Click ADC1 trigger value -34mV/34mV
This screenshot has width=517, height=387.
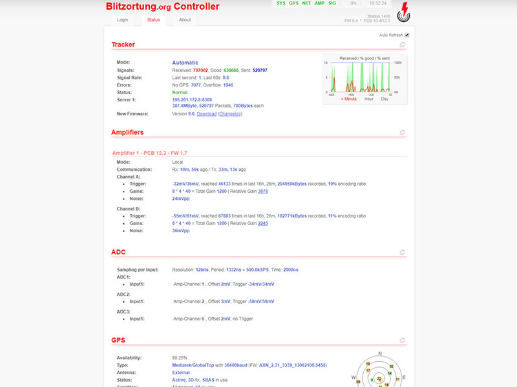(261, 284)
